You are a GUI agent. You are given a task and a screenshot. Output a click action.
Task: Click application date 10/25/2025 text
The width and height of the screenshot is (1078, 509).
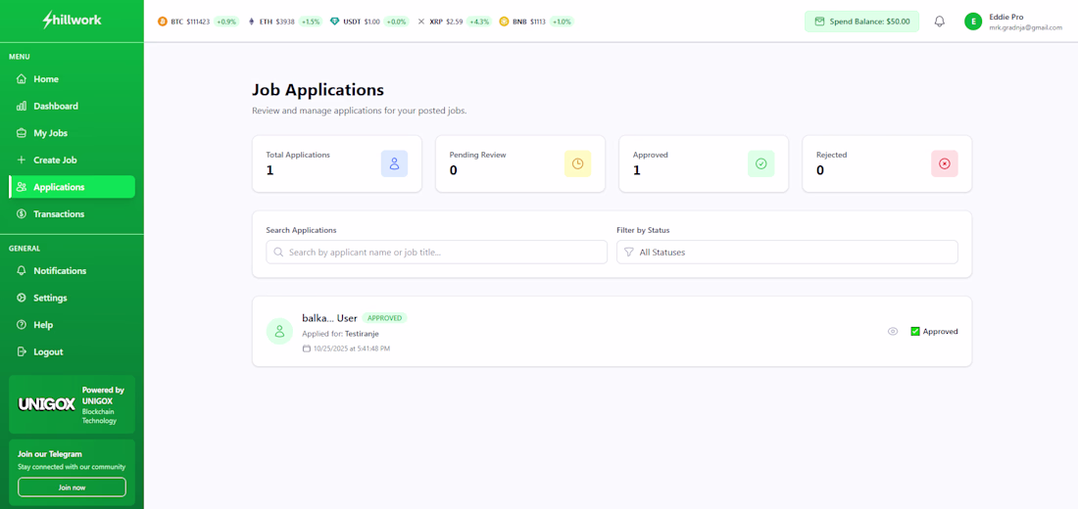click(x=352, y=348)
